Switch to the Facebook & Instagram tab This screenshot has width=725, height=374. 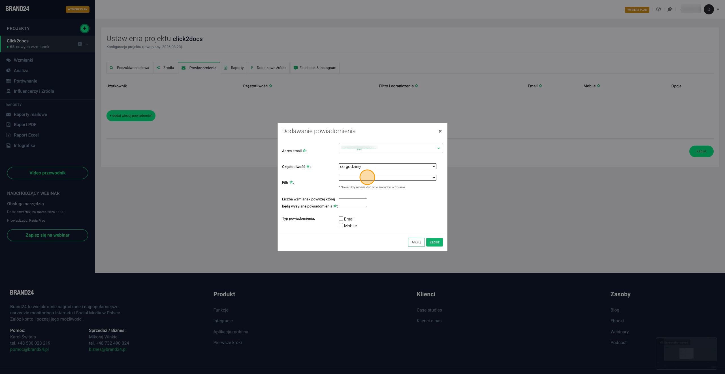pyautogui.click(x=315, y=68)
